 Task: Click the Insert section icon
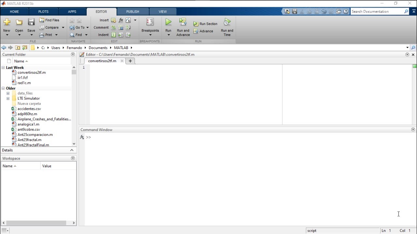pyautogui.click(x=113, y=20)
